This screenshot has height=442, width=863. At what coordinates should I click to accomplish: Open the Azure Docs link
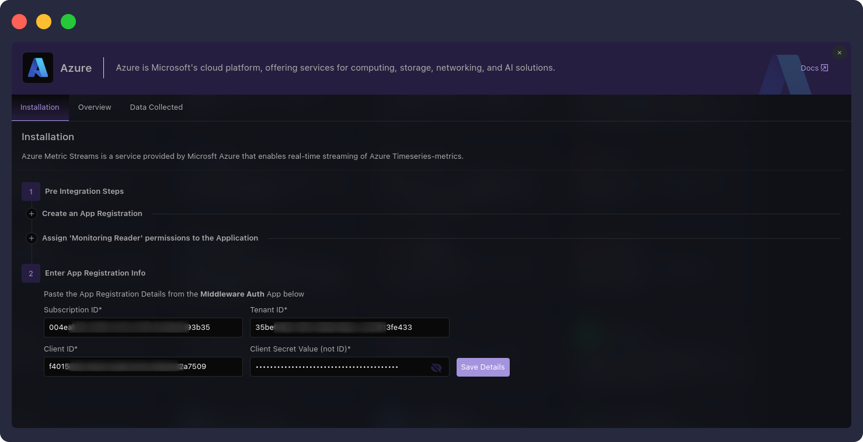(814, 68)
